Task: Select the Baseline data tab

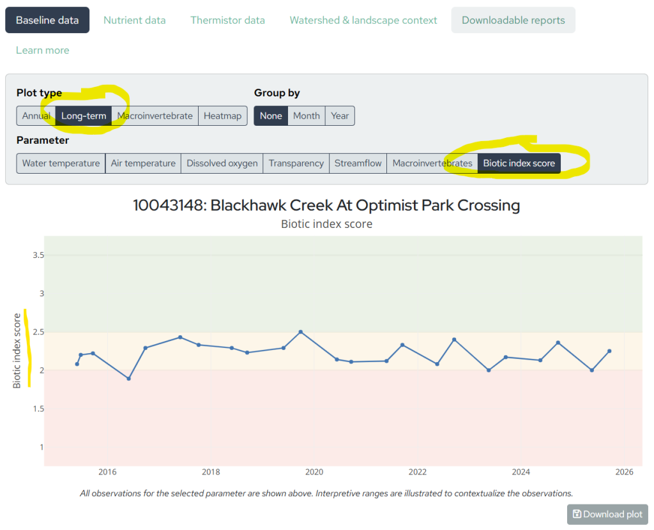Action: (x=47, y=20)
